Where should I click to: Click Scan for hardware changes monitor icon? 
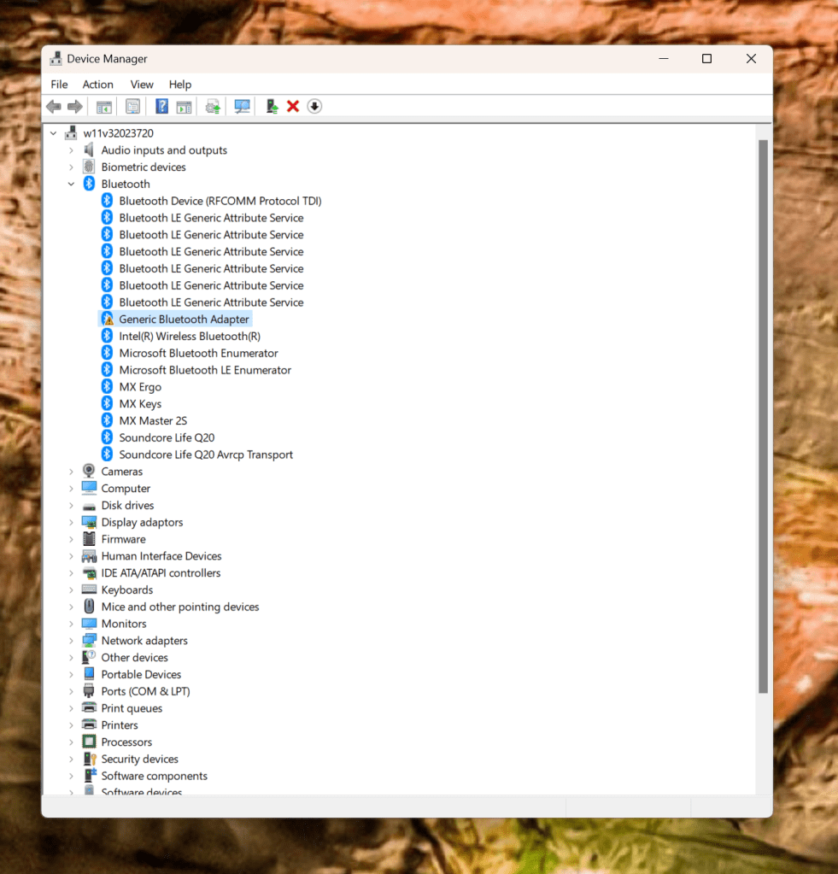click(x=242, y=107)
